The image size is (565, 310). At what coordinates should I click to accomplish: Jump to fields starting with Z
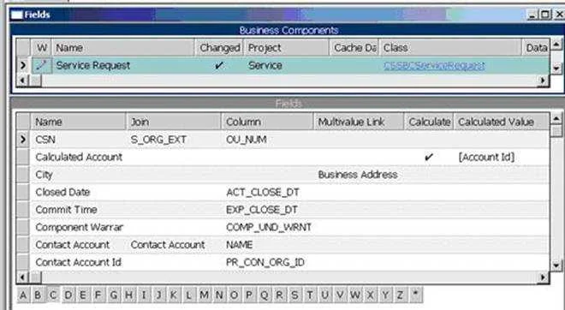click(x=400, y=295)
